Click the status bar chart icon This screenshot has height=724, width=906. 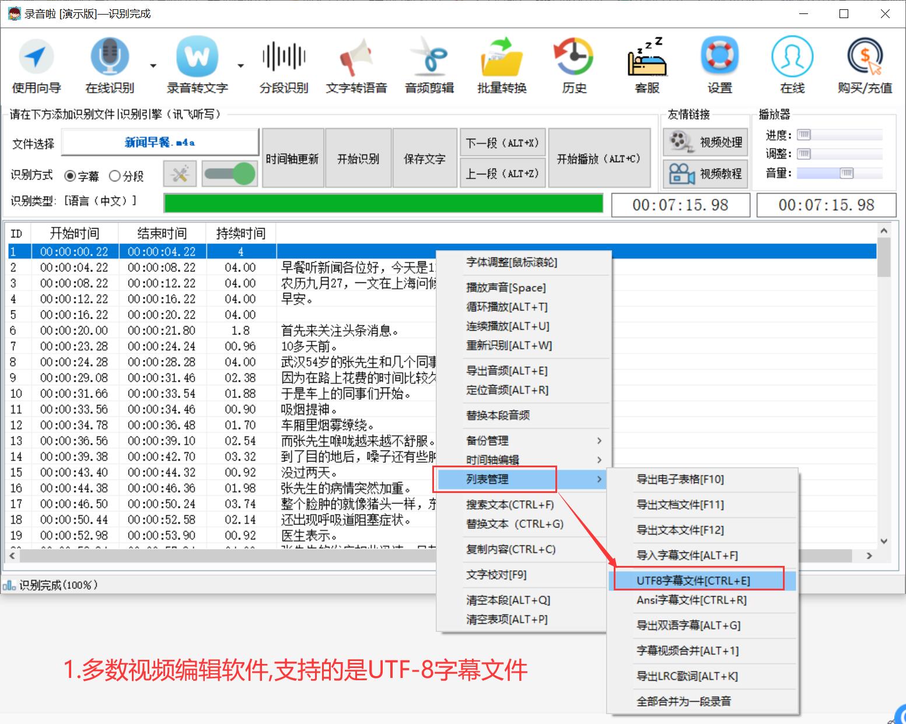(x=9, y=585)
